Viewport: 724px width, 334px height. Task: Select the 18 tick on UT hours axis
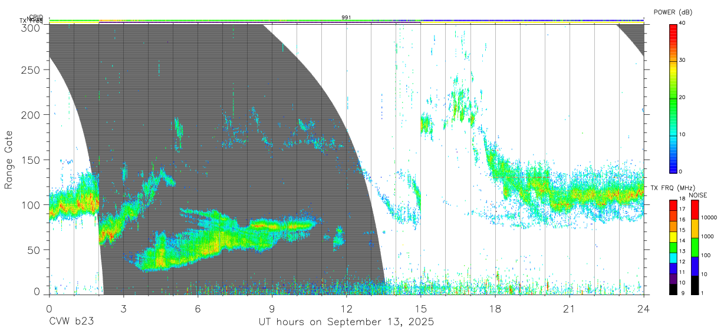[x=495, y=309]
